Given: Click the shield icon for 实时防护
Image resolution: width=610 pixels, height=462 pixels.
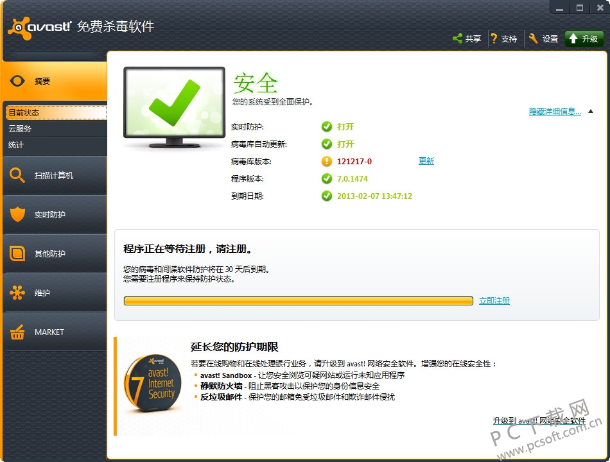Looking at the screenshot, I should click(x=17, y=214).
